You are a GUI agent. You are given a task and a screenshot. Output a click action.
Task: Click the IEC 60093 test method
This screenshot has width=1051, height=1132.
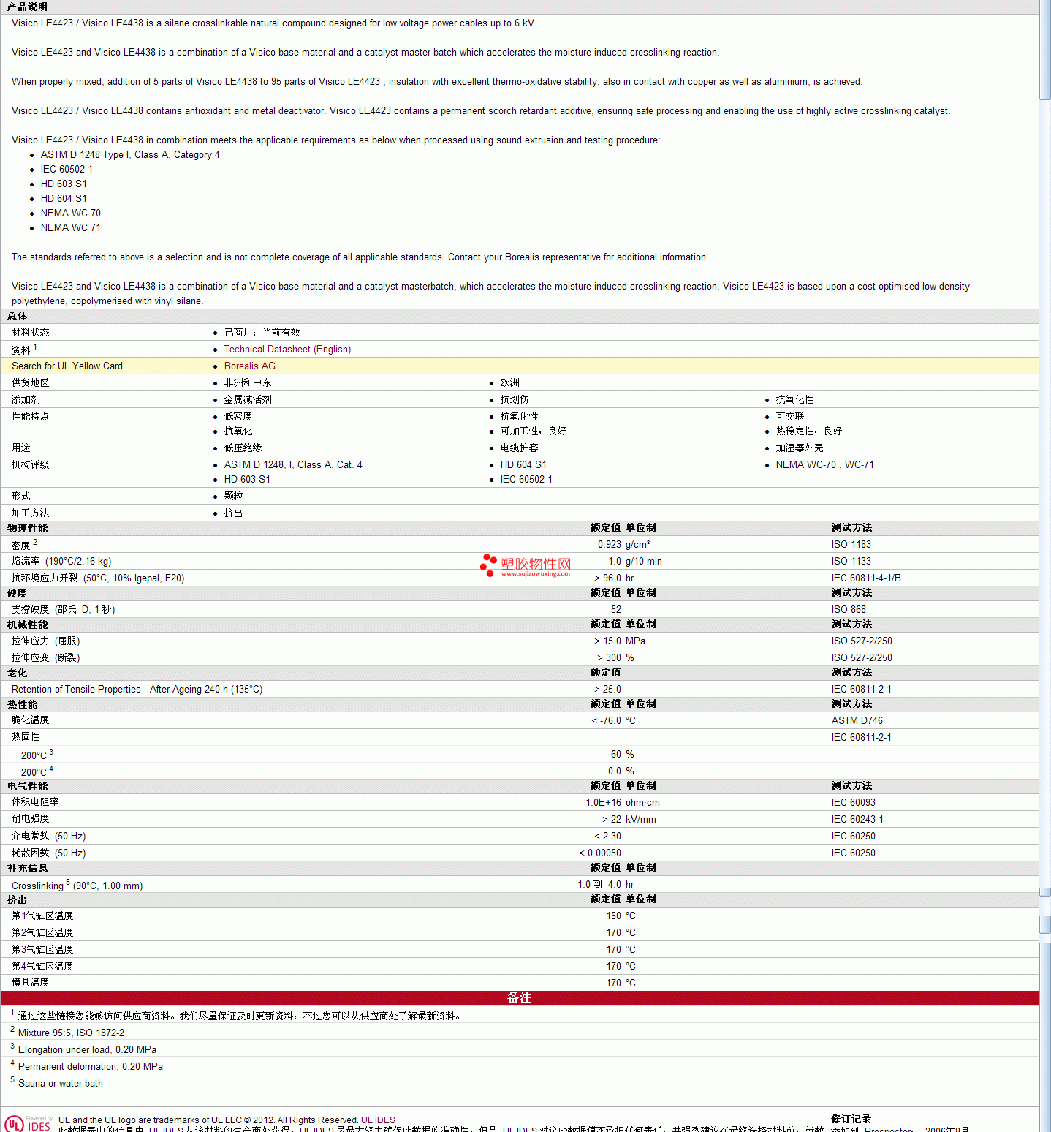coord(854,803)
